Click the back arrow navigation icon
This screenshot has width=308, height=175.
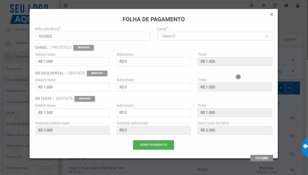tap(252, 5)
